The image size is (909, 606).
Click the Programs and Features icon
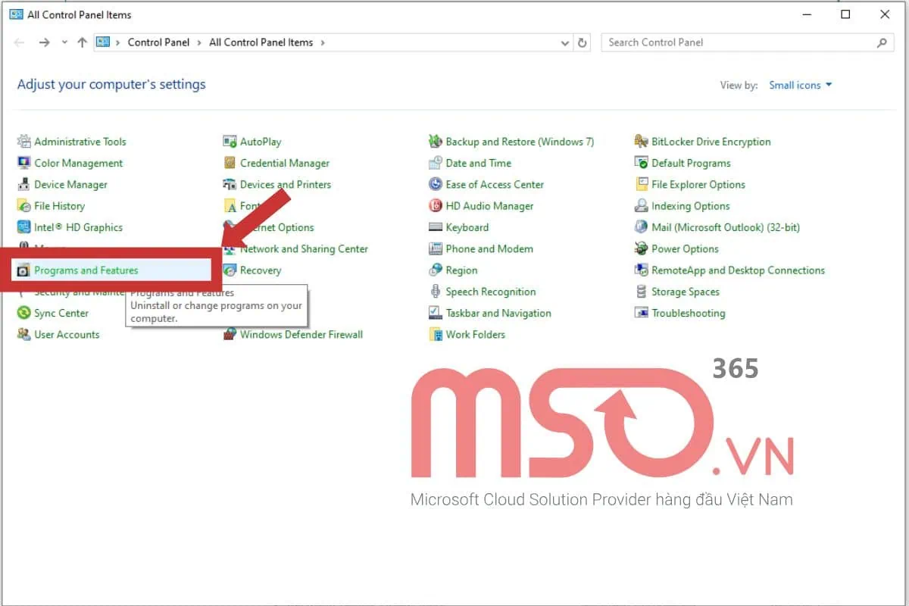23,270
